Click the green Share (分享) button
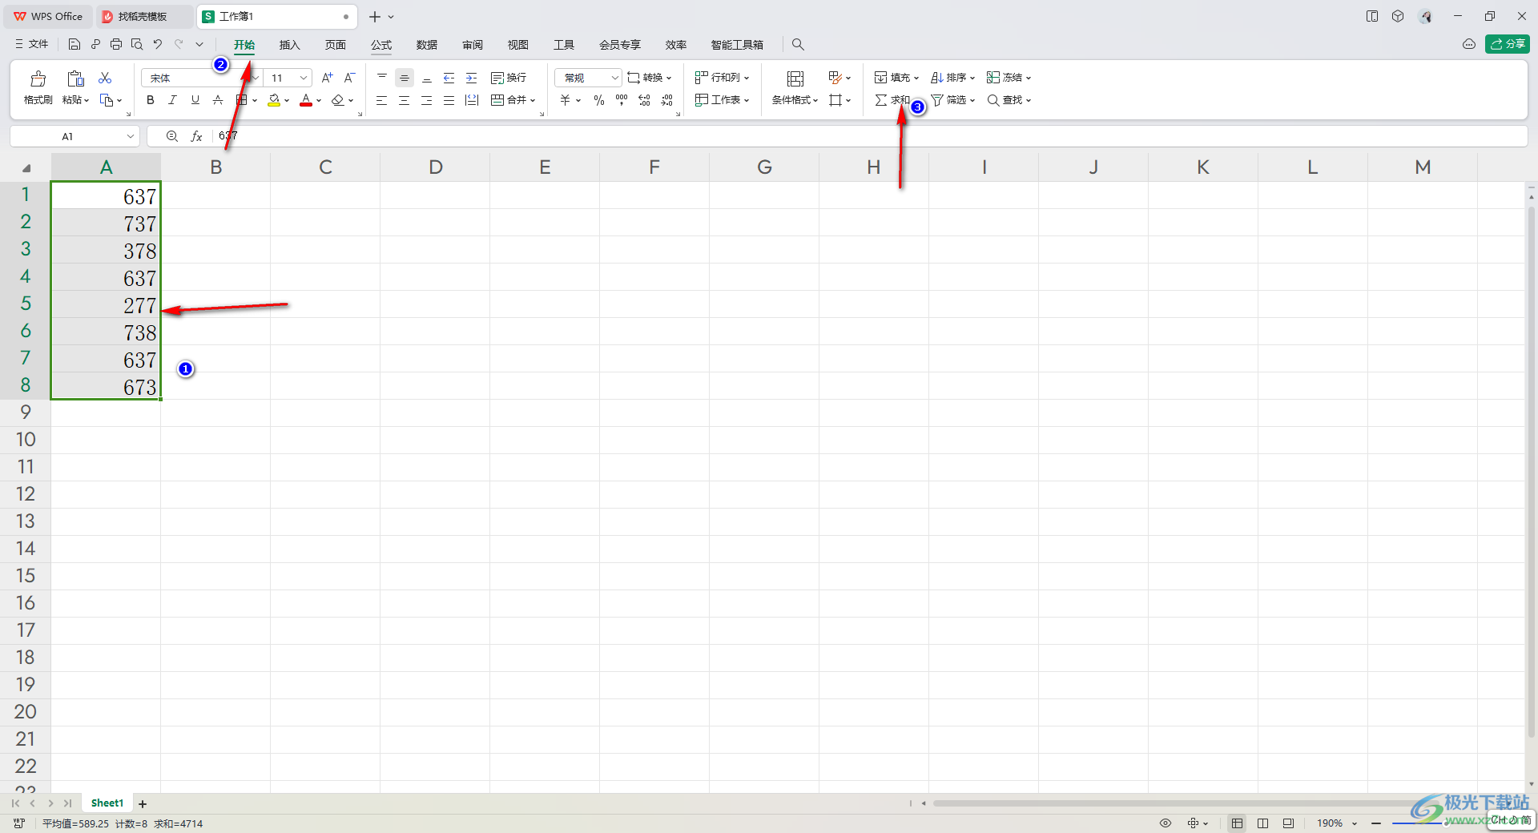 tap(1508, 44)
